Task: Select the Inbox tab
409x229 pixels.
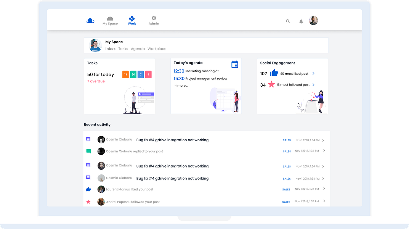Action: click(x=110, y=49)
